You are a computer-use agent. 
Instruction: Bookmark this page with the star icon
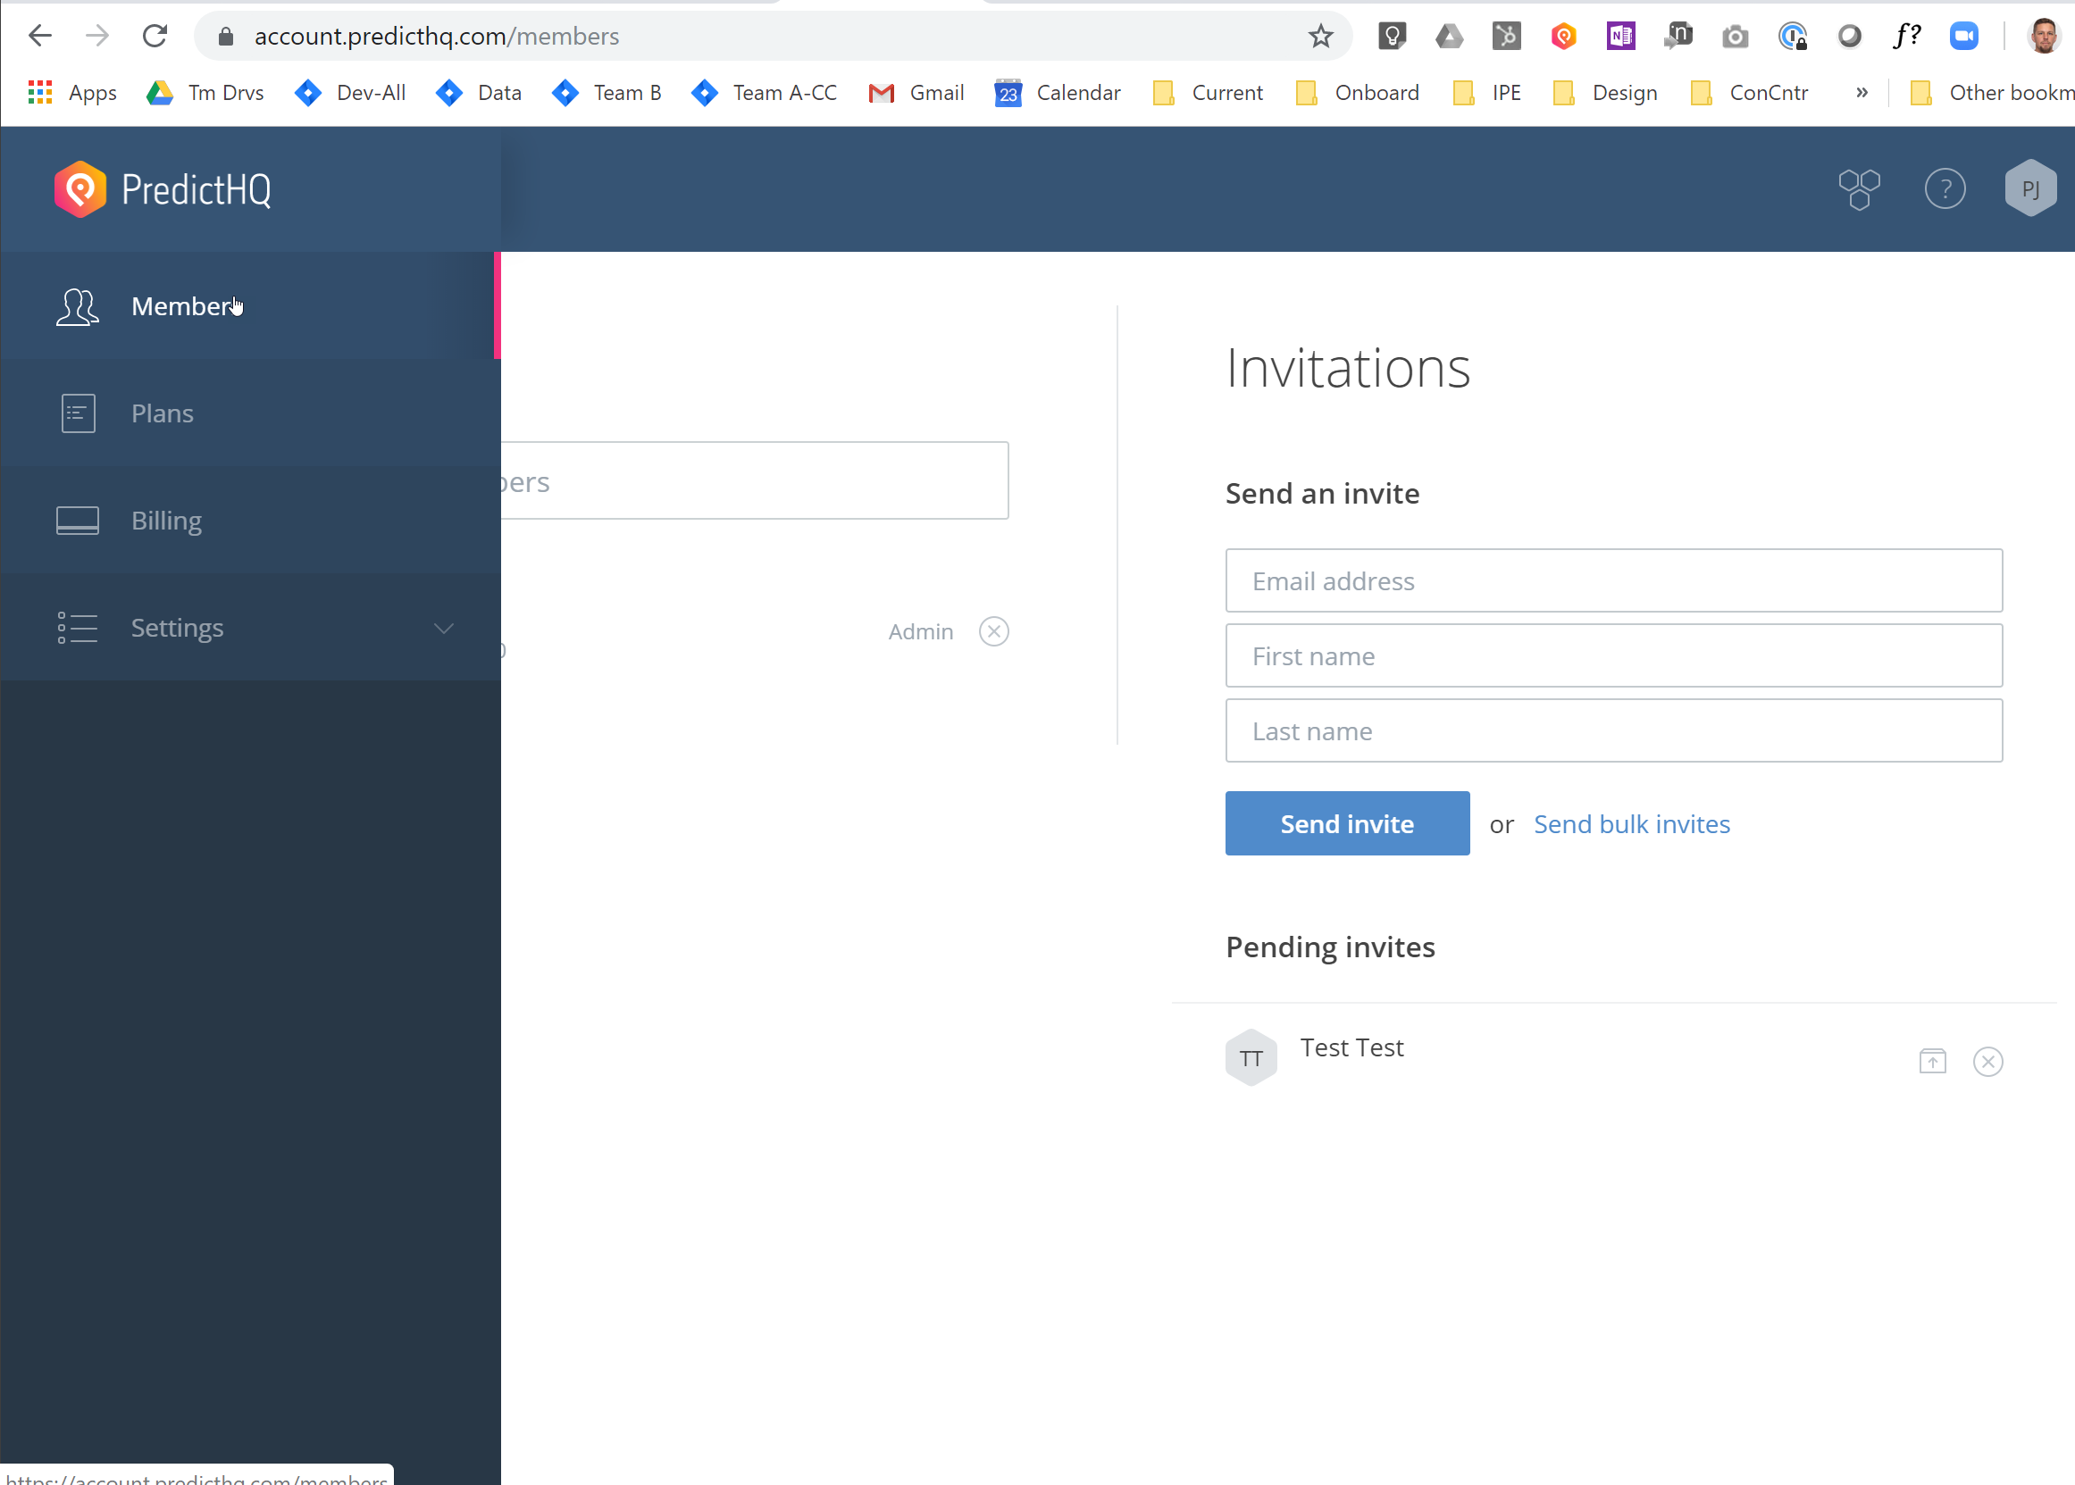click(x=1319, y=37)
